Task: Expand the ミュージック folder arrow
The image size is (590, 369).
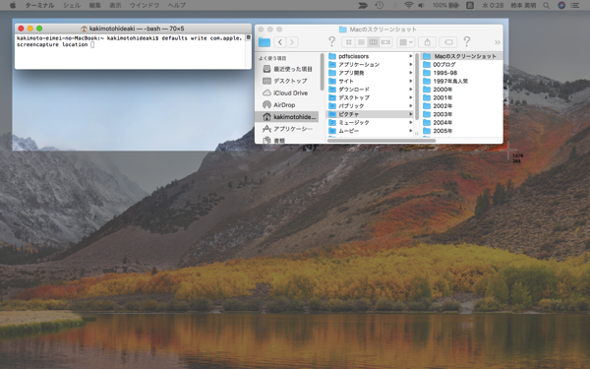Action: [x=410, y=122]
